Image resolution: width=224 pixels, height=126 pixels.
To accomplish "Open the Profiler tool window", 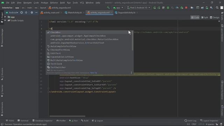I will pos(61,121).
